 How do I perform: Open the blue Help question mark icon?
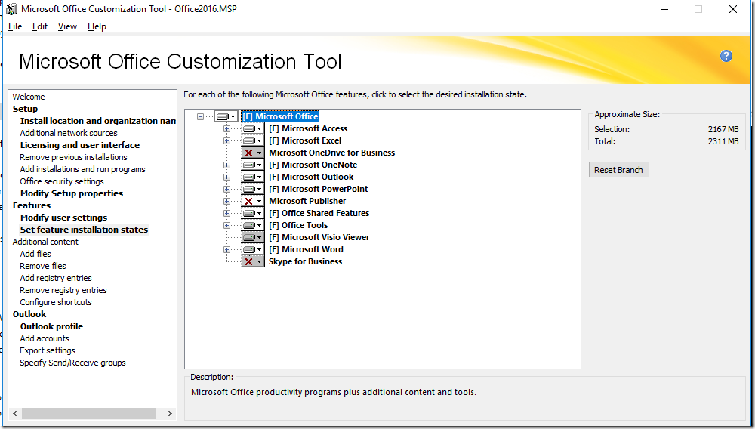click(726, 56)
